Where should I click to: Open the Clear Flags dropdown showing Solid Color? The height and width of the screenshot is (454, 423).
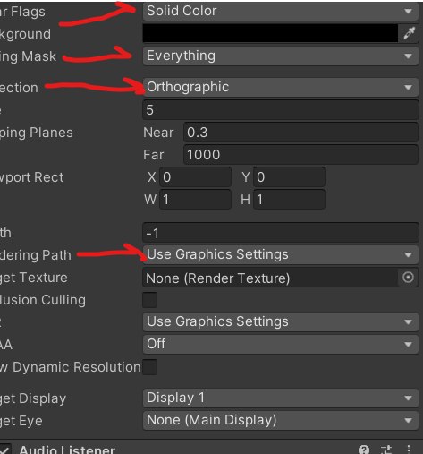click(281, 11)
